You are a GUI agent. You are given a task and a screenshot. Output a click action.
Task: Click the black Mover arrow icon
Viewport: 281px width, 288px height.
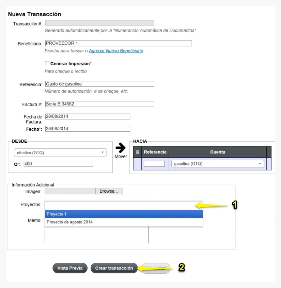[x=121, y=148]
